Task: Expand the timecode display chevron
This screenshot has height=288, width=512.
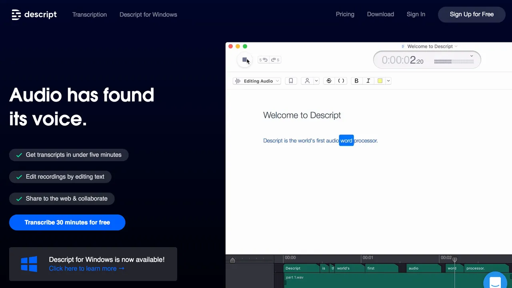Action: [472, 56]
